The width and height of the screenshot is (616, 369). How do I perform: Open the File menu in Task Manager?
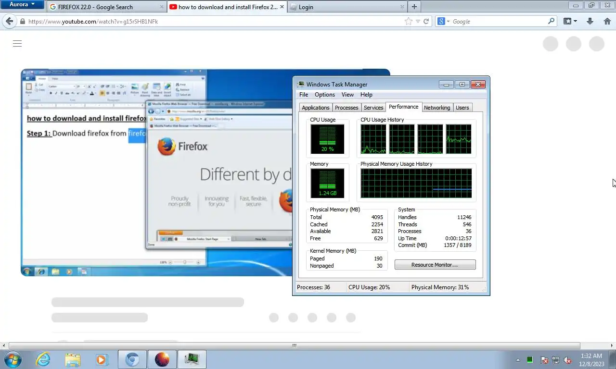click(x=304, y=95)
